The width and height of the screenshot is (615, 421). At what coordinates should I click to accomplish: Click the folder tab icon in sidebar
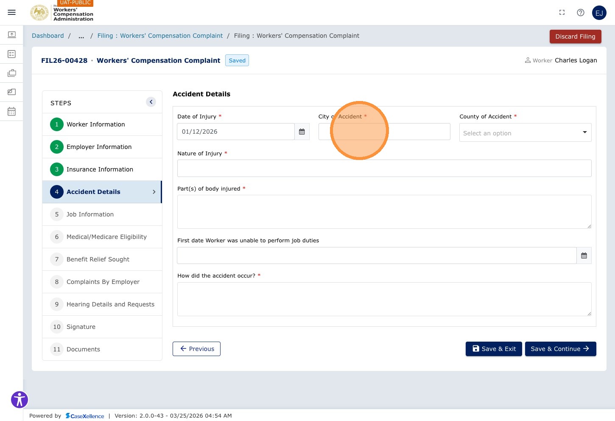click(x=12, y=92)
